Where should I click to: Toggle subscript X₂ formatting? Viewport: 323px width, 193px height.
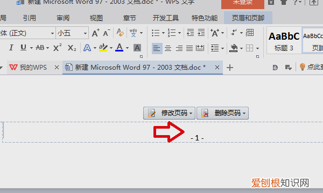pyautogui.click(x=72, y=48)
